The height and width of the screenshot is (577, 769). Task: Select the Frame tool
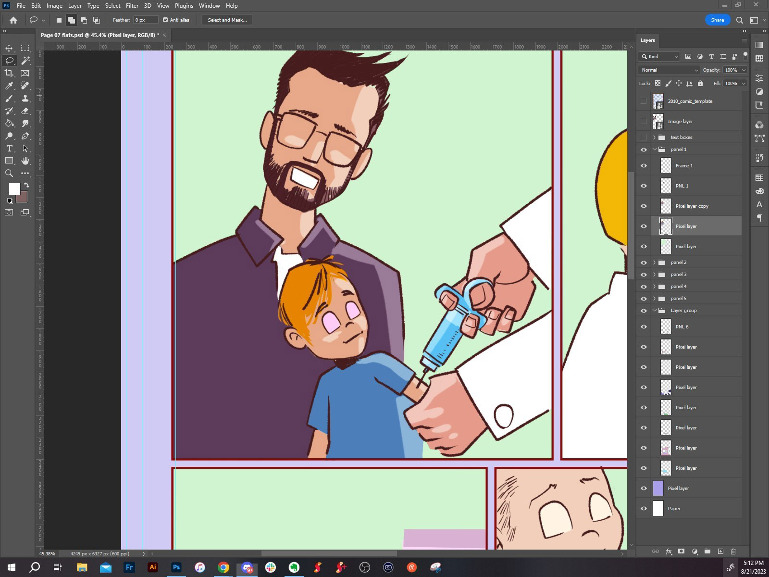[x=25, y=73]
